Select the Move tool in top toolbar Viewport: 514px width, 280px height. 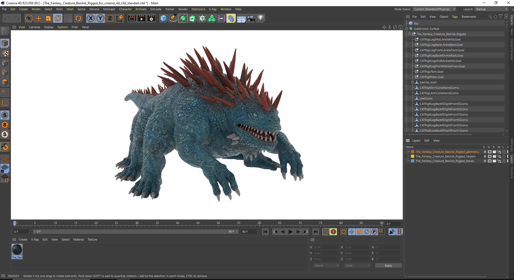39,18
